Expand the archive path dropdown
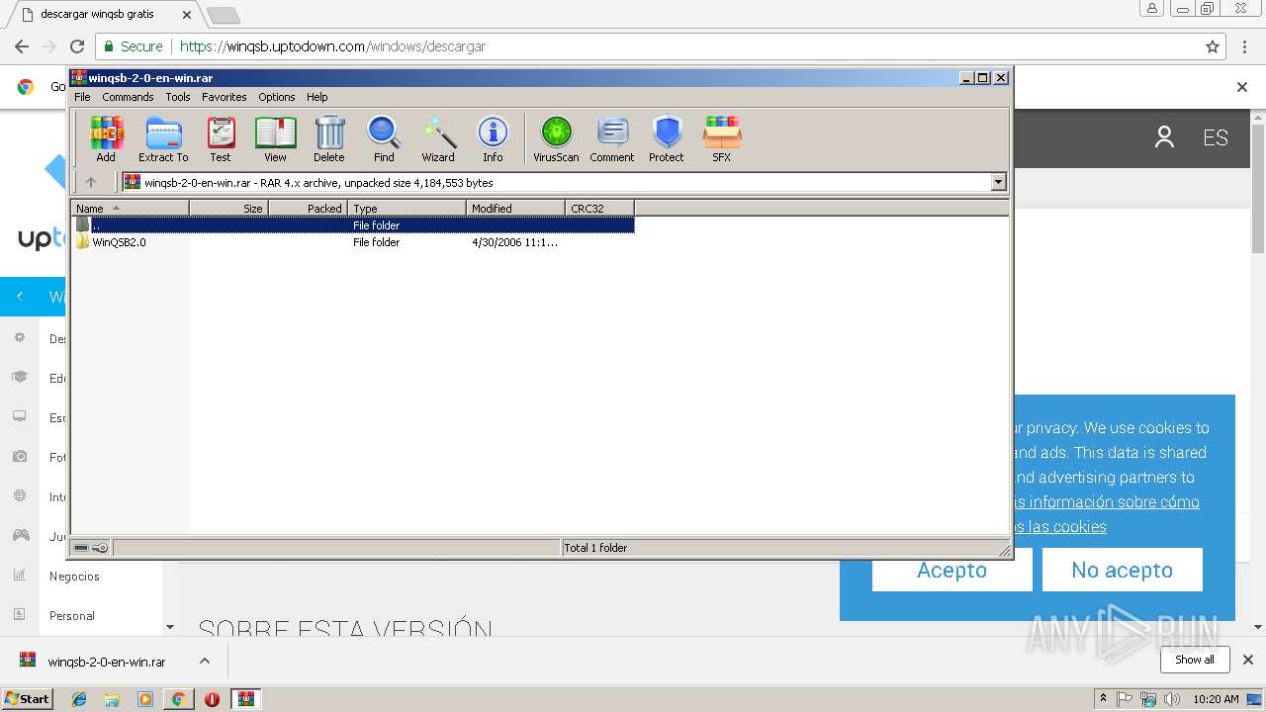 [x=998, y=182]
